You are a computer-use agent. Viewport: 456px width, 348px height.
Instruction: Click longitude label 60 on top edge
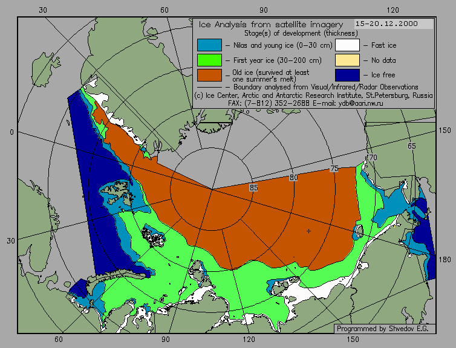pos(164,10)
